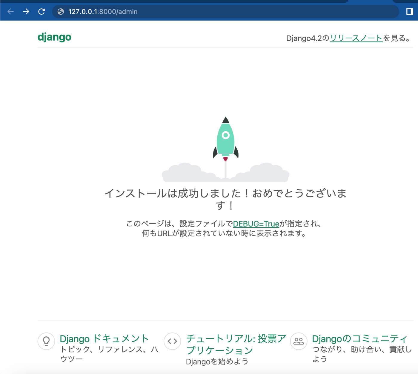Click the text トピック、リファレンス、ハウツー
This screenshot has height=374, width=418.
109,354
